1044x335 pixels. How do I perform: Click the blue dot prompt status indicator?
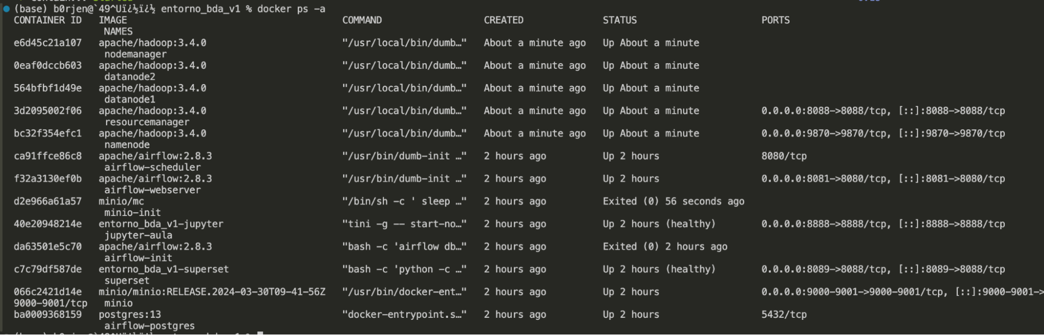(x=6, y=9)
